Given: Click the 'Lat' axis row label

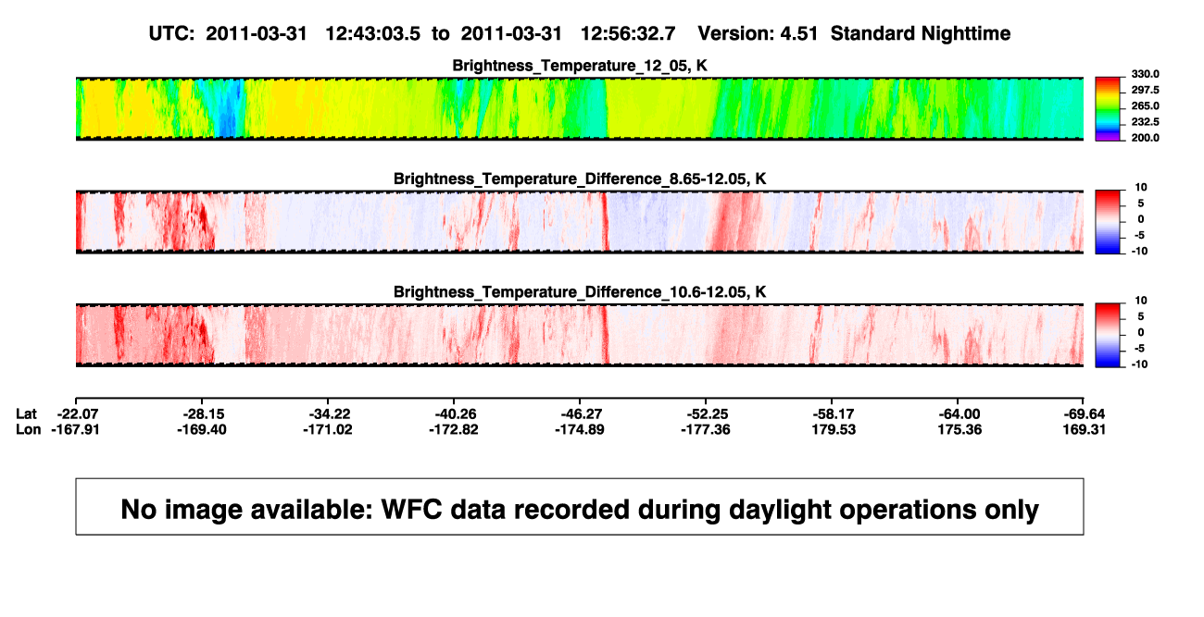Looking at the screenshot, I should click(x=27, y=413).
